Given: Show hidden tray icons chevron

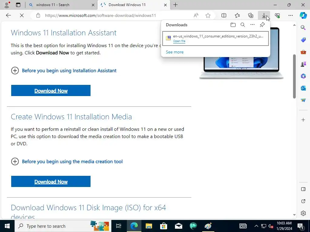Looking at the screenshot, I should (256, 226).
